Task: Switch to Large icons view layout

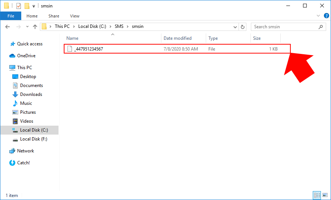Action: [x=325, y=195]
